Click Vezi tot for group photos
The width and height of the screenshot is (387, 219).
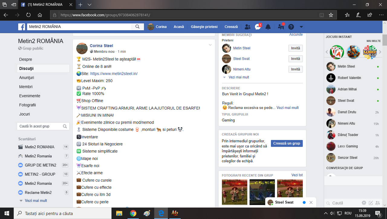click(x=297, y=175)
